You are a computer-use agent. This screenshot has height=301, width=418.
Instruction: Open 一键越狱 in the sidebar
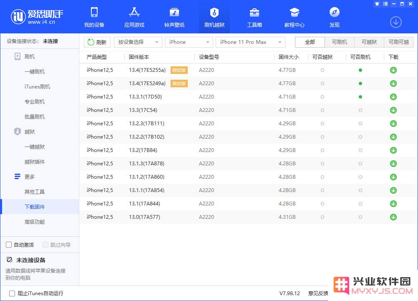click(x=35, y=147)
